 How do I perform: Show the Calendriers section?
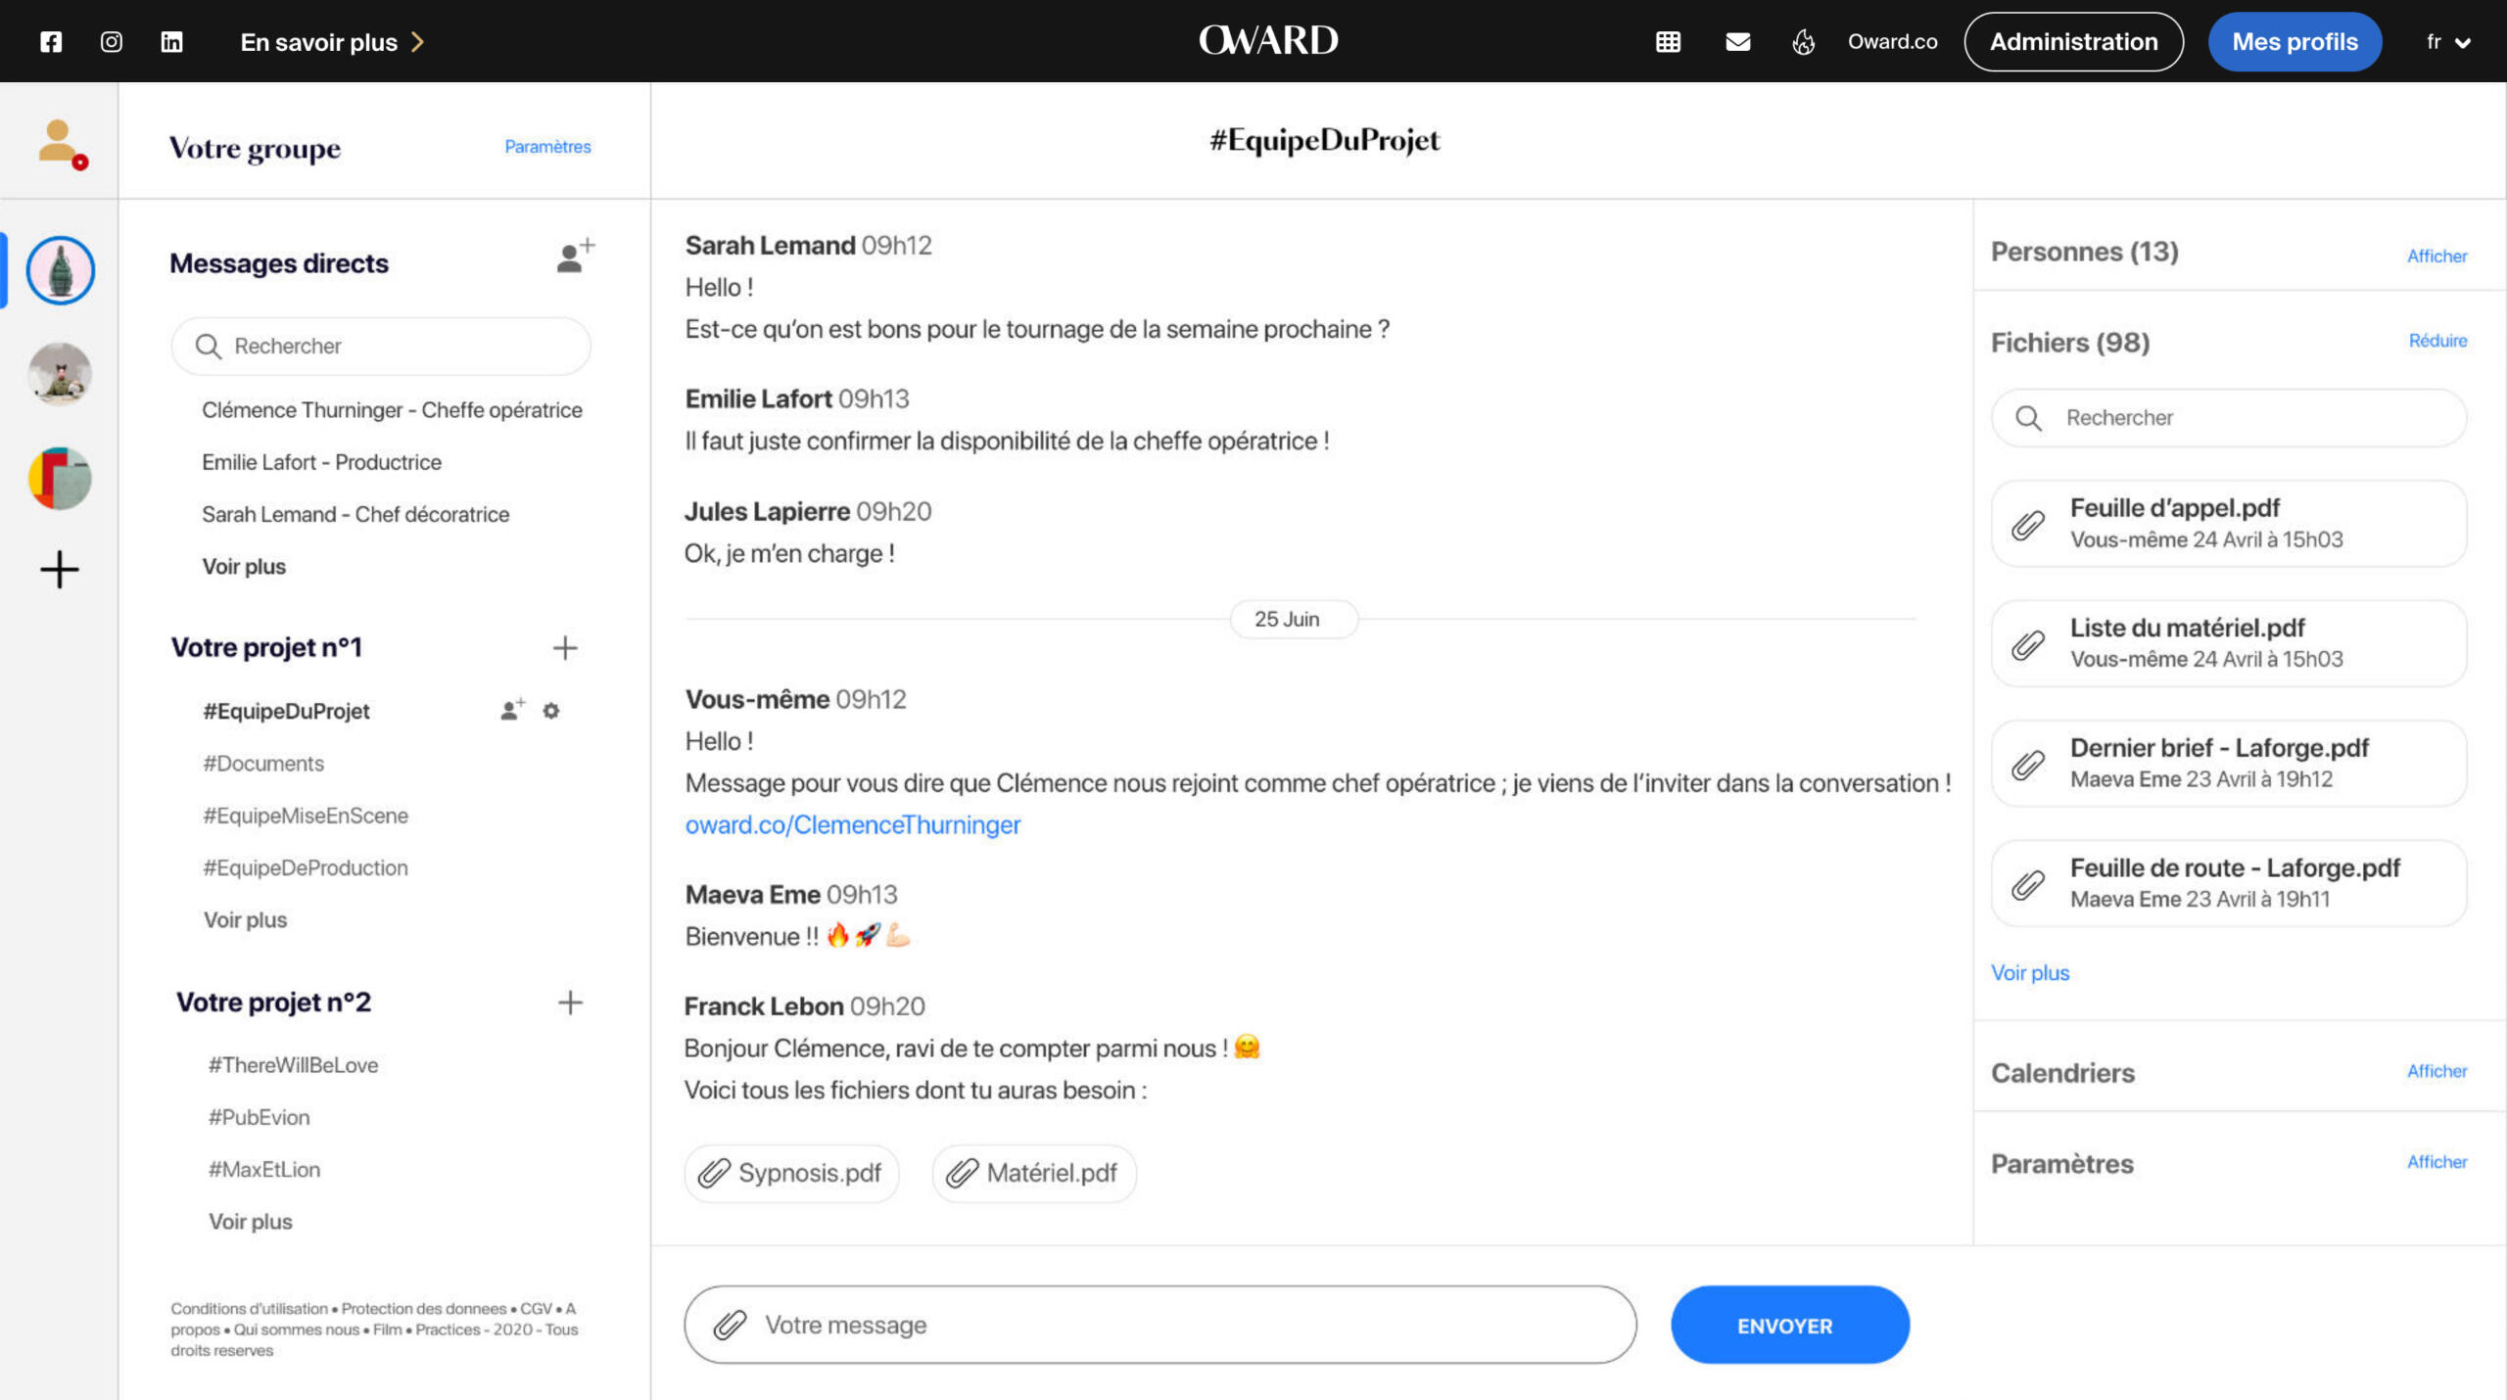2436,1071
